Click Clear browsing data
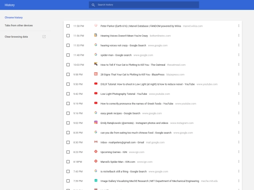The height and width of the screenshot is (190, 254). click(16, 37)
